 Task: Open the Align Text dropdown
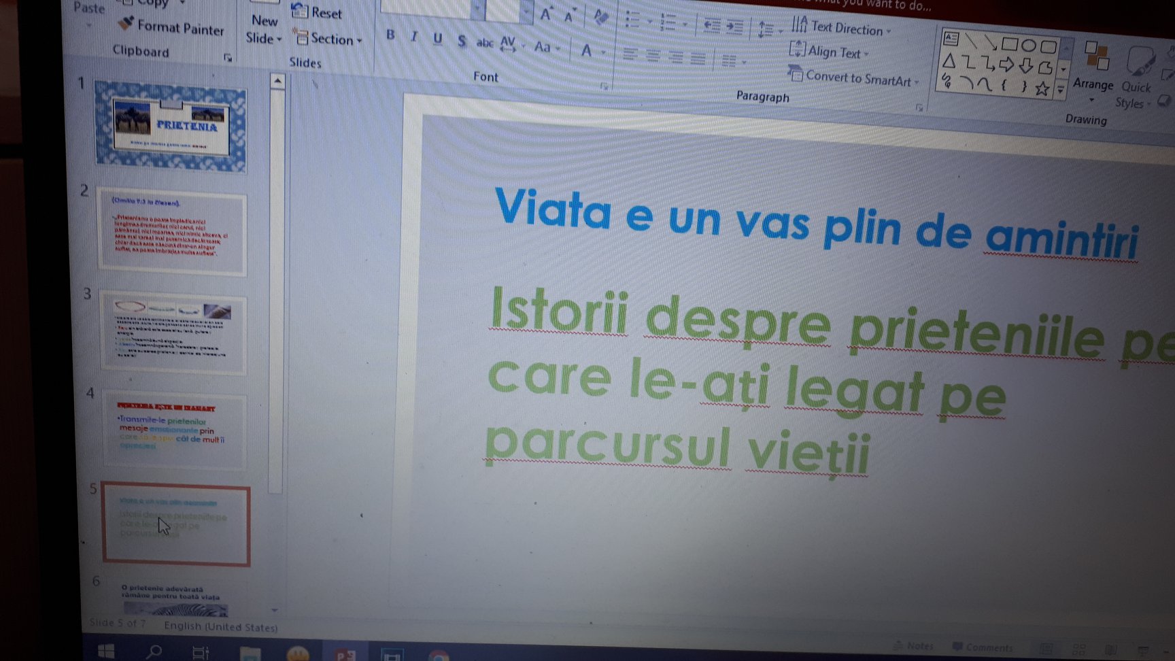pyautogui.click(x=828, y=51)
